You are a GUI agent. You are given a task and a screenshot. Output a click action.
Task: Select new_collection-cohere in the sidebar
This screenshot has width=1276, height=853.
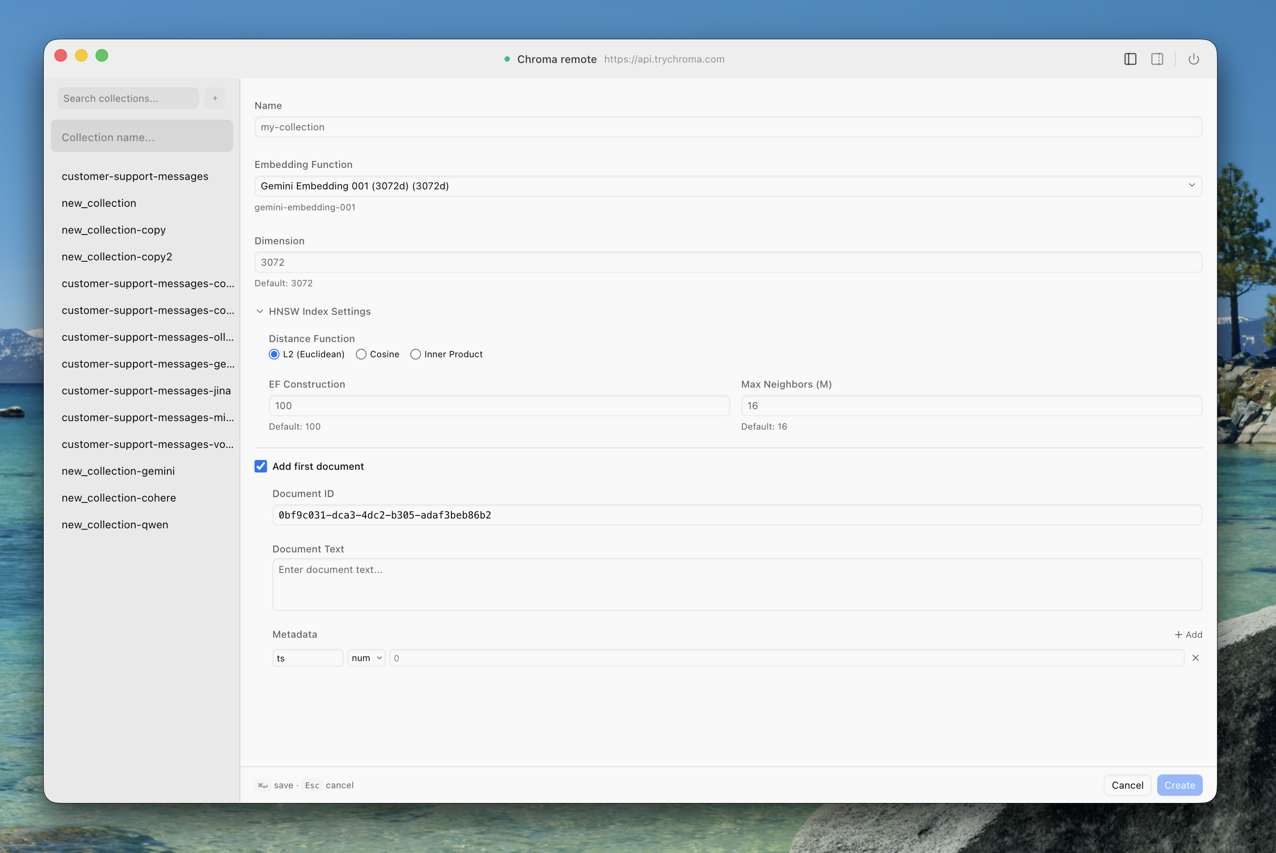119,498
